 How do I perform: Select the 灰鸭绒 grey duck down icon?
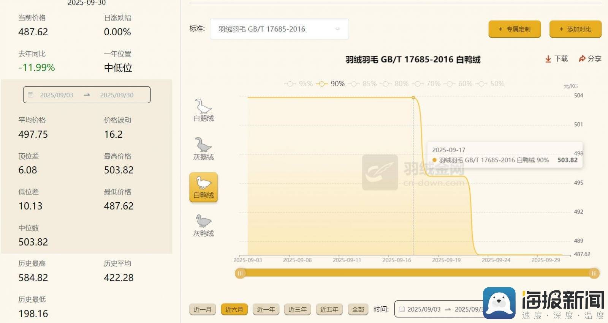[x=203, y=222]
